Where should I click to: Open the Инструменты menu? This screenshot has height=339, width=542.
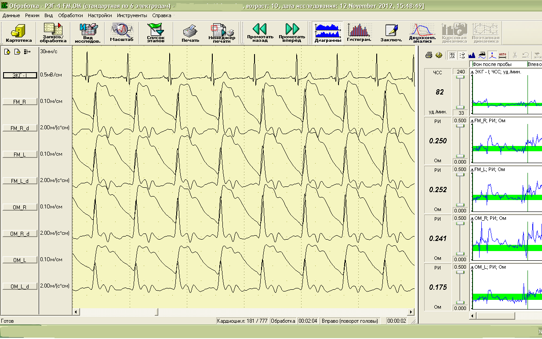(x=132, y=15)
